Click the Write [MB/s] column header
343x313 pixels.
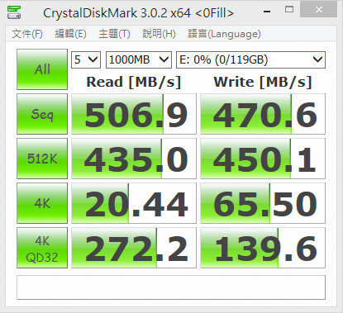(x=263, y=82)
